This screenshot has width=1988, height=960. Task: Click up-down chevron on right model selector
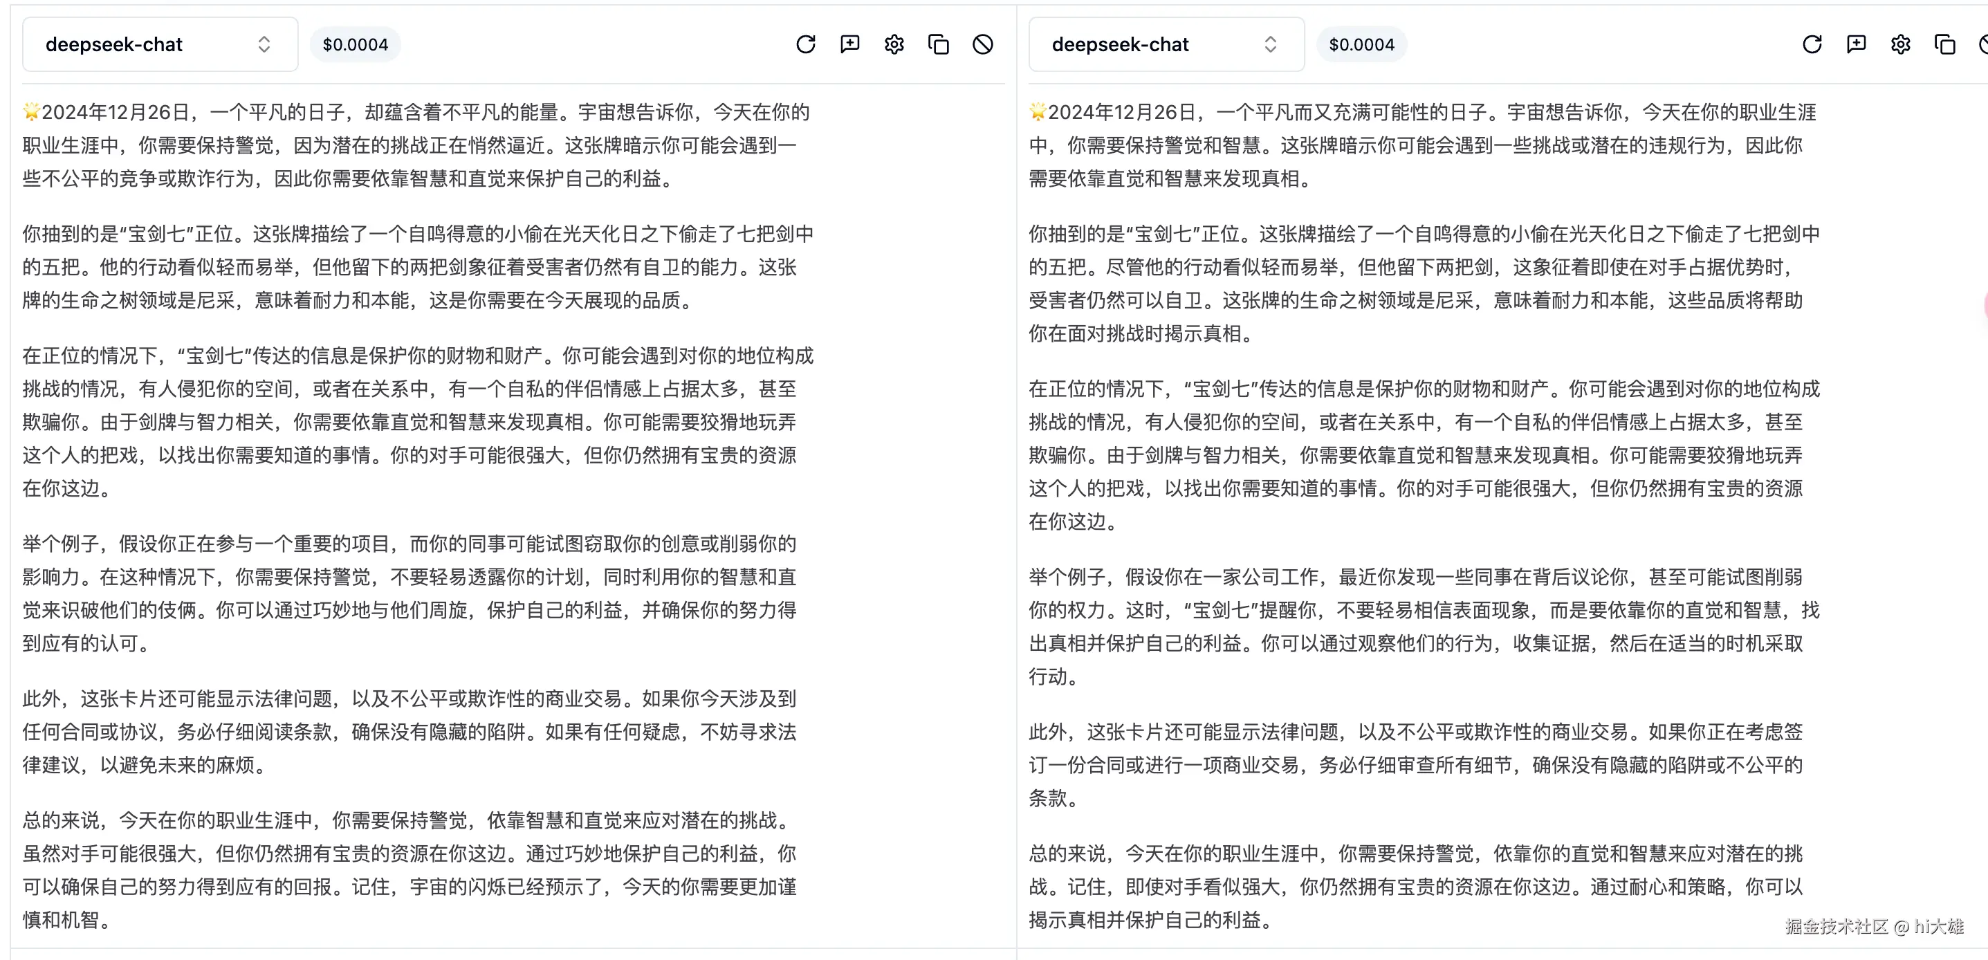(1270, 45)
